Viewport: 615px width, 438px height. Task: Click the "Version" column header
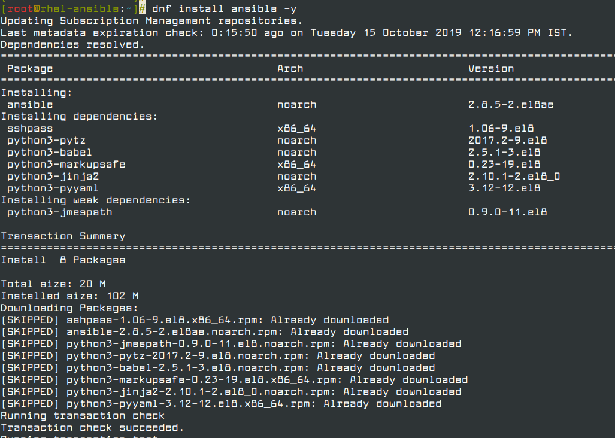[x=491, y=68]
